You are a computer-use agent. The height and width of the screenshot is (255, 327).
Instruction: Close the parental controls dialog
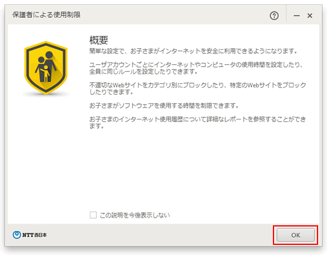coord(310,15)
